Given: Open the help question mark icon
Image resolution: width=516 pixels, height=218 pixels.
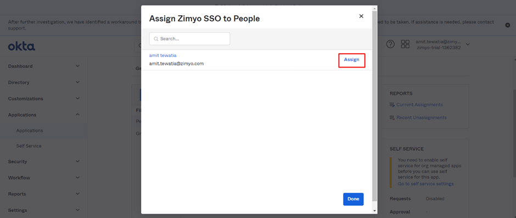Looking at the screenshot, I should point(390,44).
